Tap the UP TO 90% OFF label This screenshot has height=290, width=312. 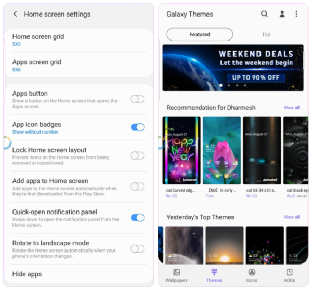click(256, 77)
